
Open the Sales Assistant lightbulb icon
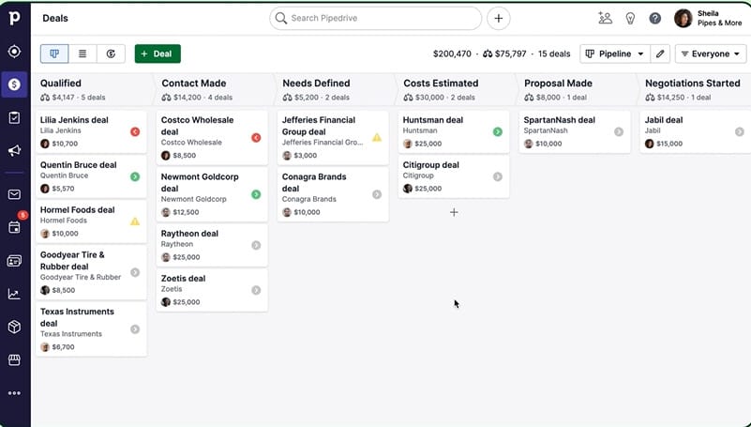coord(630,18)
